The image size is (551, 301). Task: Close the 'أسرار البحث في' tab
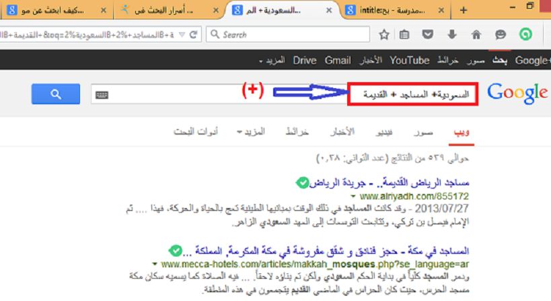(216, 11)
